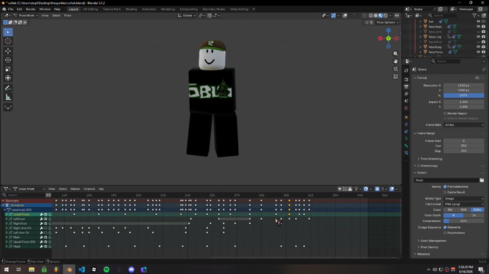Open the Pose Mode dropdown
Screen dimensions: 489x274
tap(26, 15)
